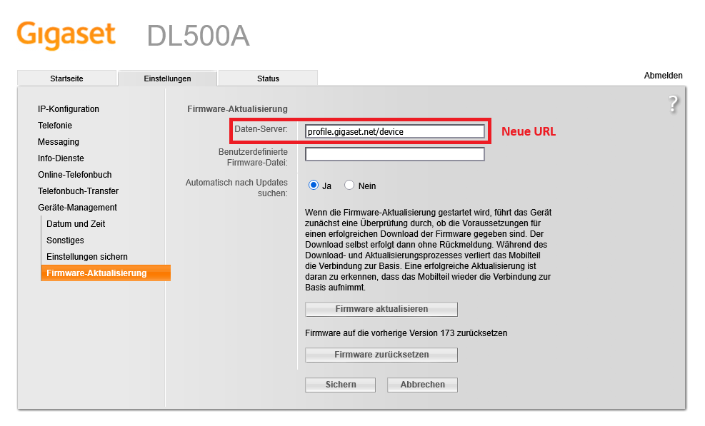Open the help question mark icon
The width and height of the screenshot is (705, 426).
click(672, 104)
